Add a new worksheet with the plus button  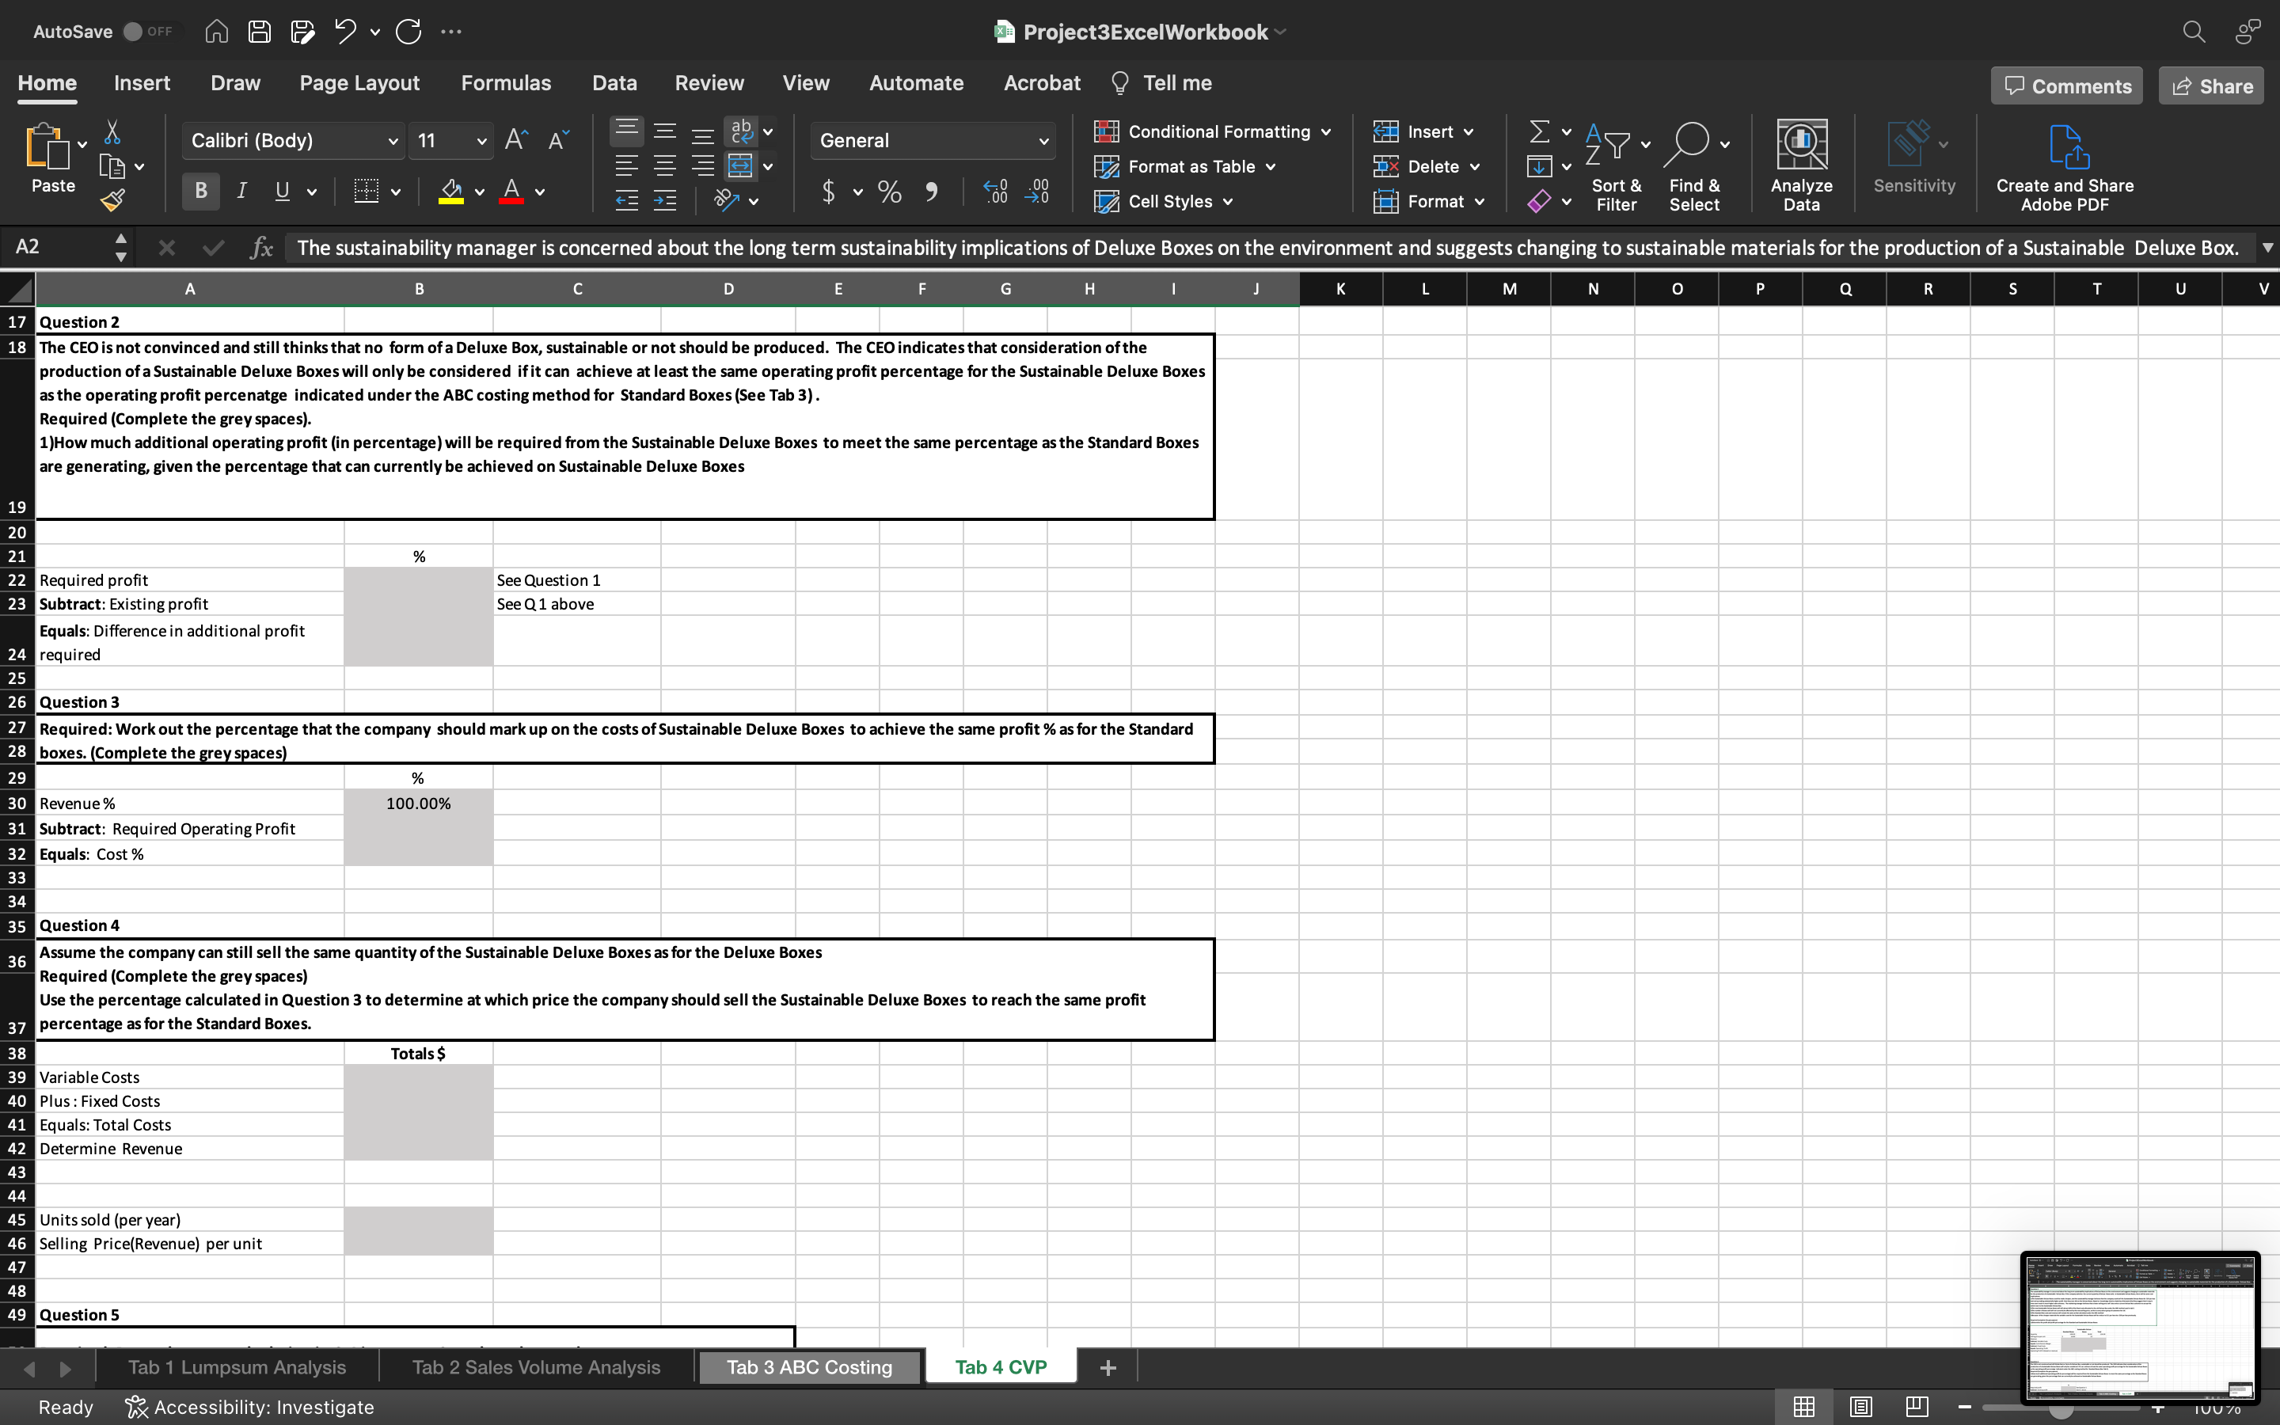pos(1107,1366)
